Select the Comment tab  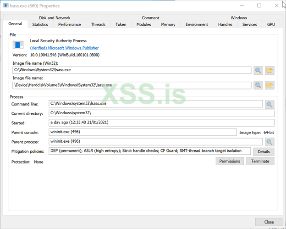click(x=150, y=18)
